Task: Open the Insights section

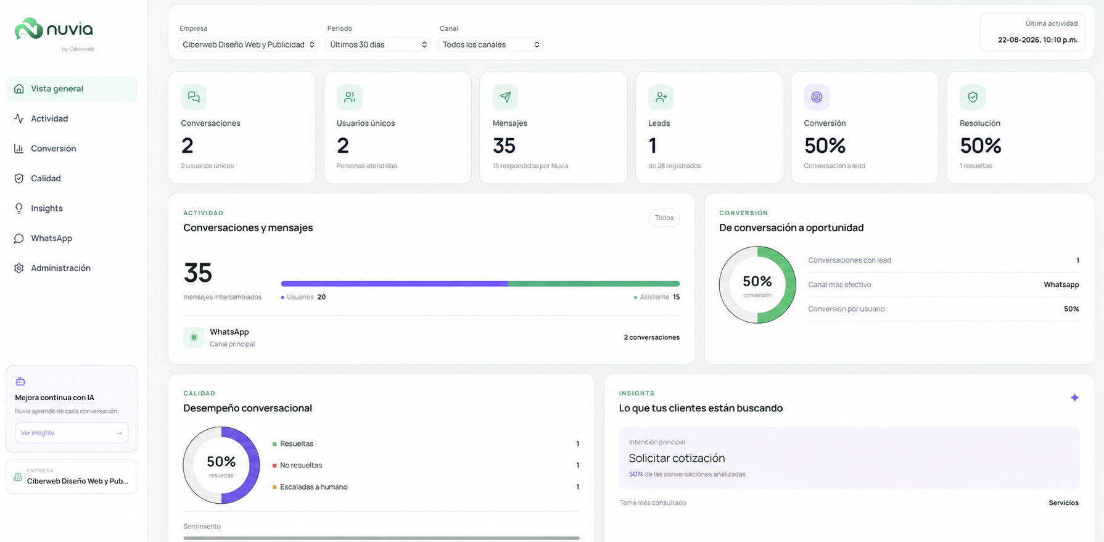Action: tap(72, 208)
